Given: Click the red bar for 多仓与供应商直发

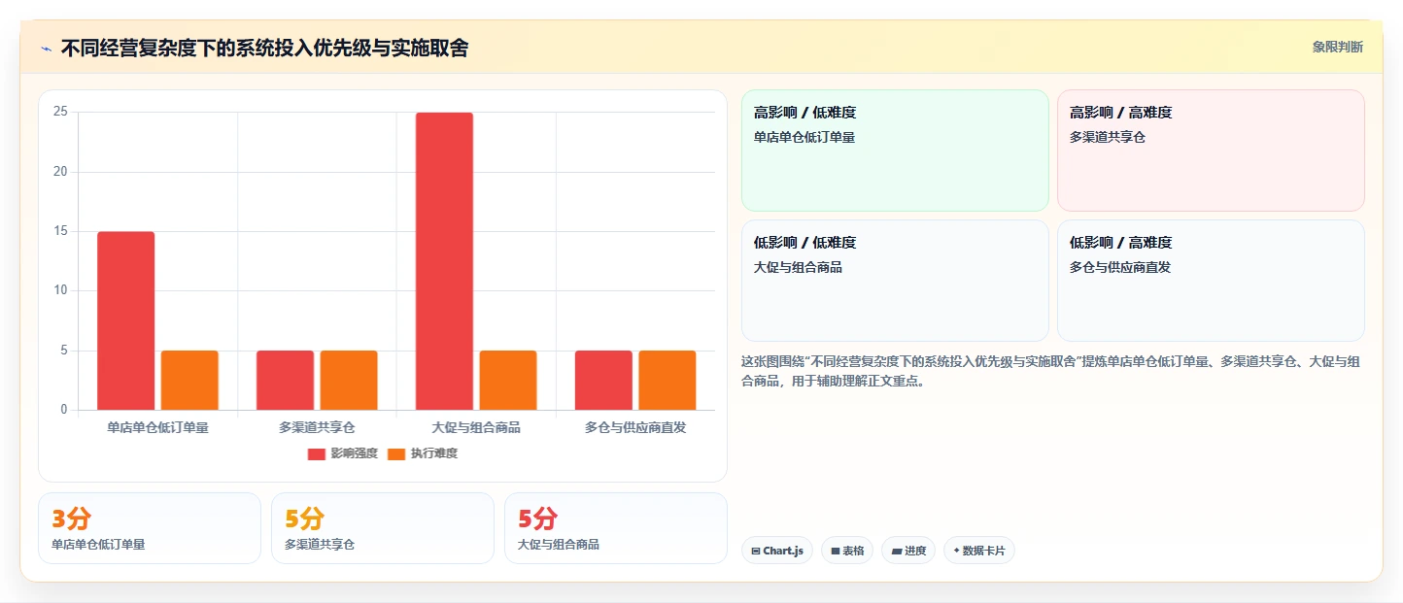Looking at the screenshot, I should pyautogui.click(x=603, y=381).
